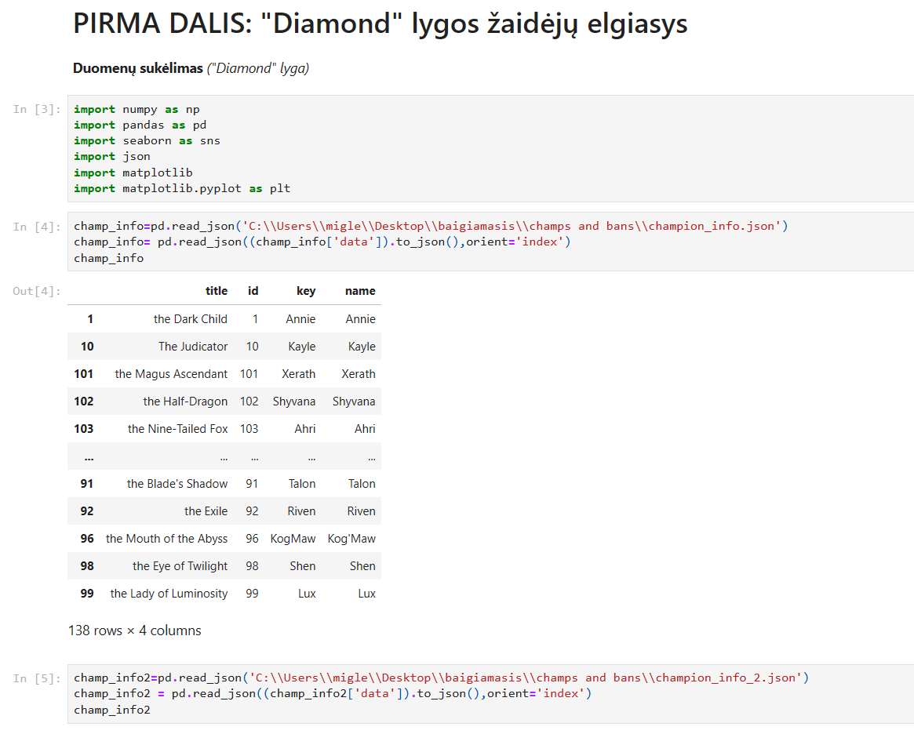Click the 'PIRMA DALIS' main heading
Screen dimensions: 914x734
pyautogui.click(x=380, y=24)
